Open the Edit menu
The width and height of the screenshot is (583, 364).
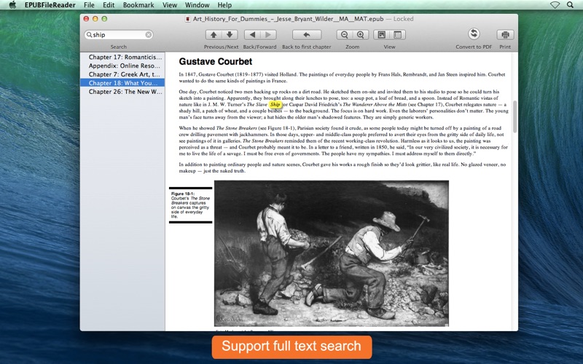[x=109, y=5]
